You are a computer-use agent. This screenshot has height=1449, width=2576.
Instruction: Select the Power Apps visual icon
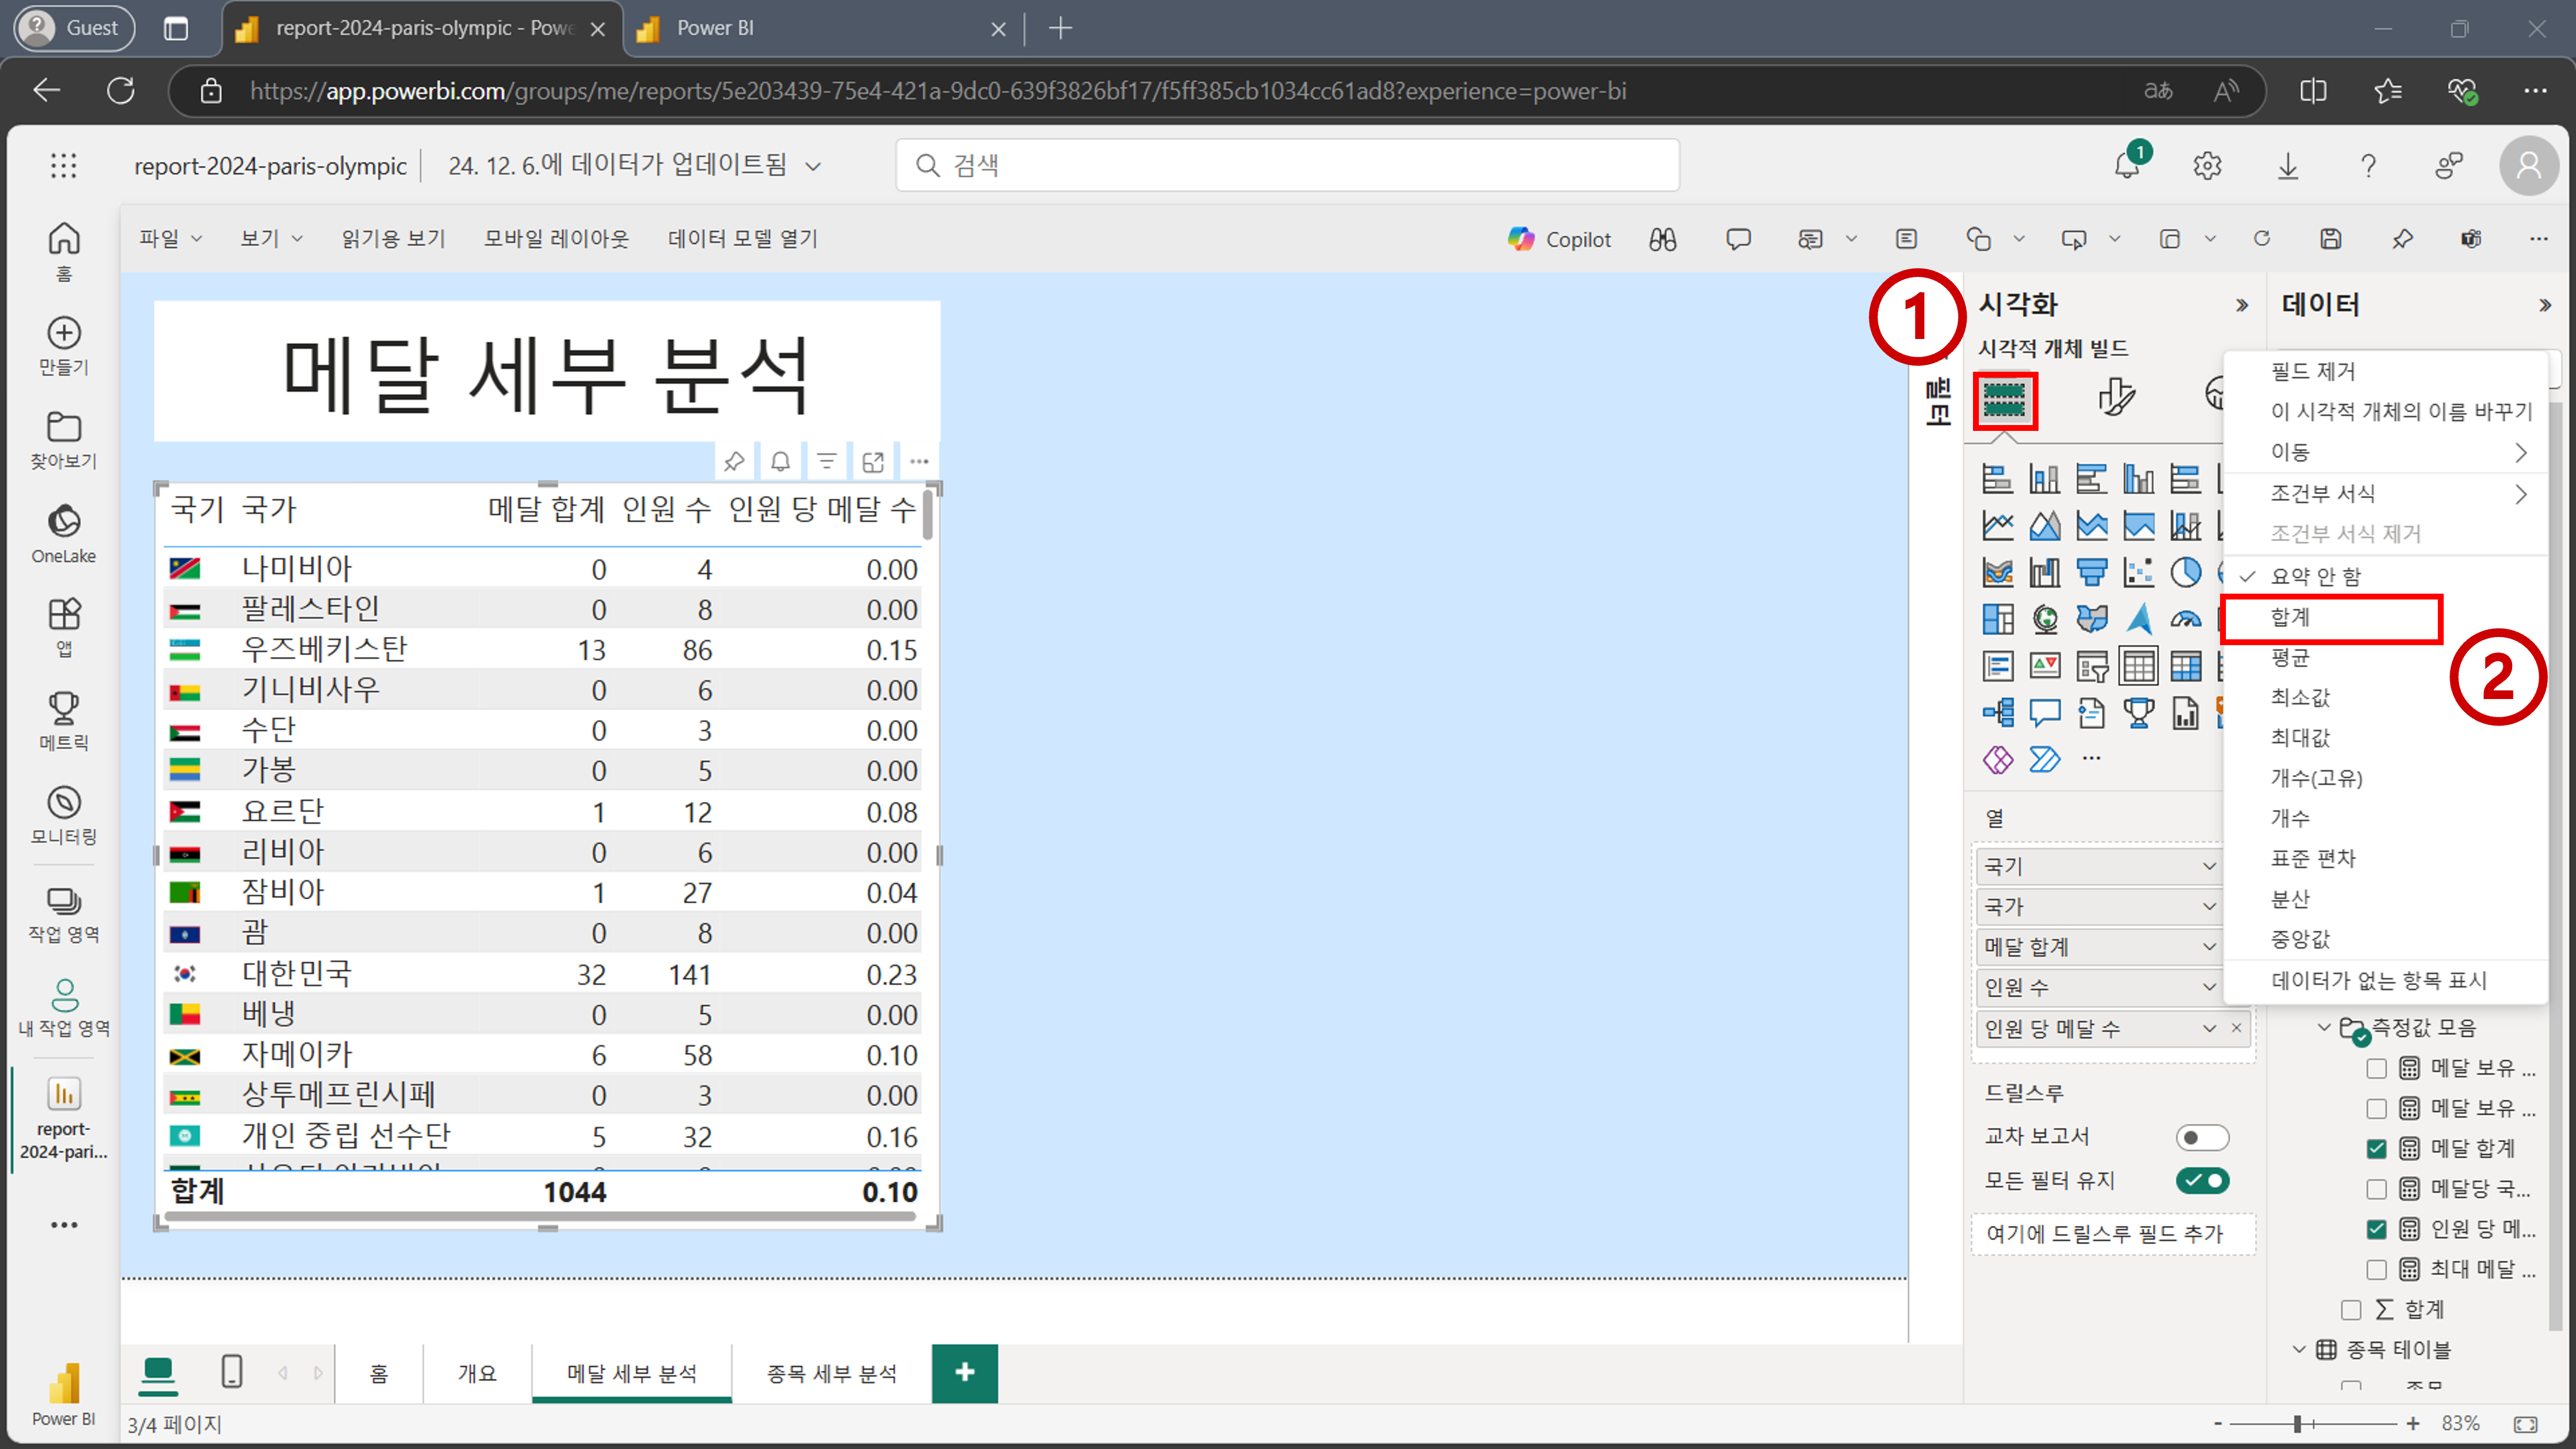[1997, 759]
